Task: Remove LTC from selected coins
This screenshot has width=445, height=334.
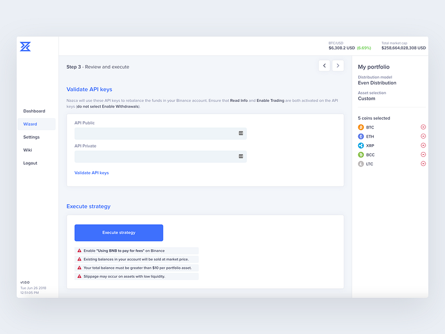Action: [423, 164]
